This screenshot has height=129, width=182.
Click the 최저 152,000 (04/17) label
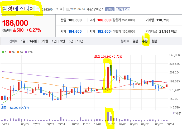tap(15, 108)
